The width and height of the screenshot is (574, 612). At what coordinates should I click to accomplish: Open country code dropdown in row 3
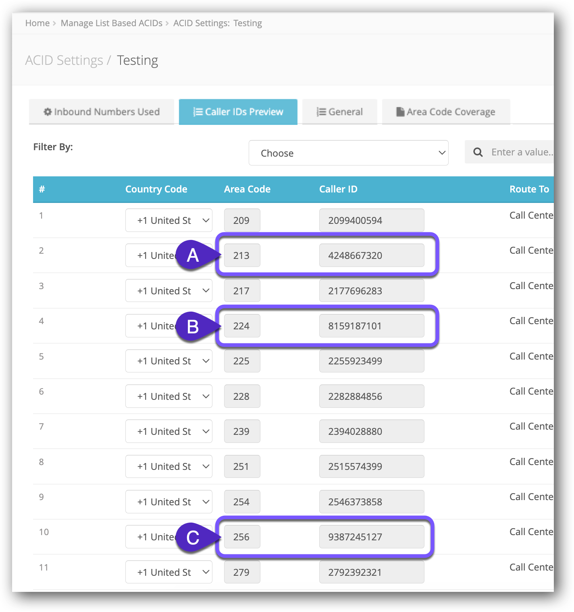pyautogui.click(x=169, y=291)
